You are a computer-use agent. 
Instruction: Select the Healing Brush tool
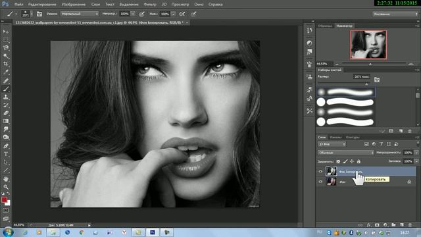[6, 80]
